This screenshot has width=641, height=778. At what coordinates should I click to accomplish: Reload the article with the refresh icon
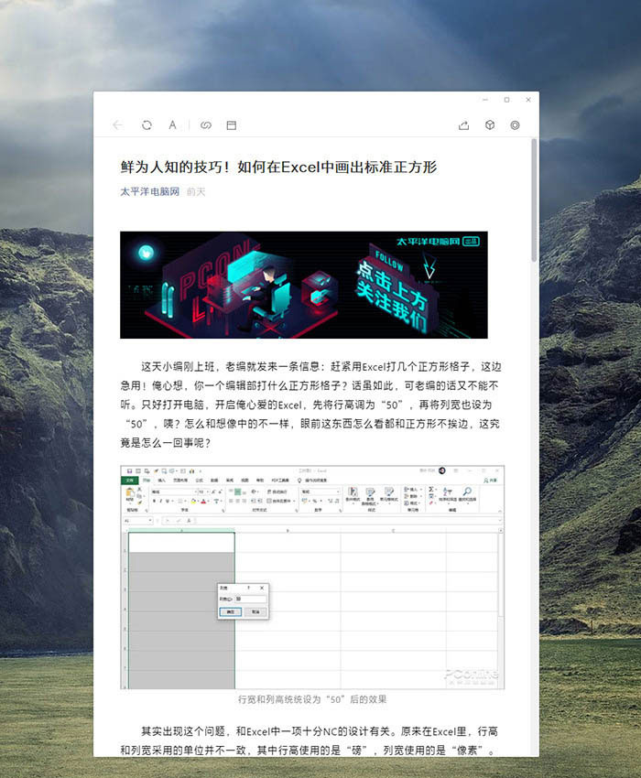147,125
